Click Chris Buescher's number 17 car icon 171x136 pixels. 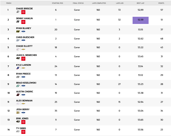[18, 40]
